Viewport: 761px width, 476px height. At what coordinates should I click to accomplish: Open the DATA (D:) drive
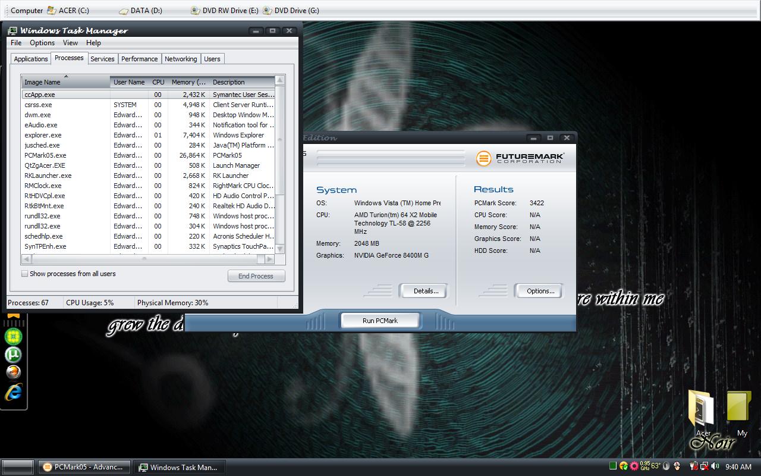click(x=140, y=10)
